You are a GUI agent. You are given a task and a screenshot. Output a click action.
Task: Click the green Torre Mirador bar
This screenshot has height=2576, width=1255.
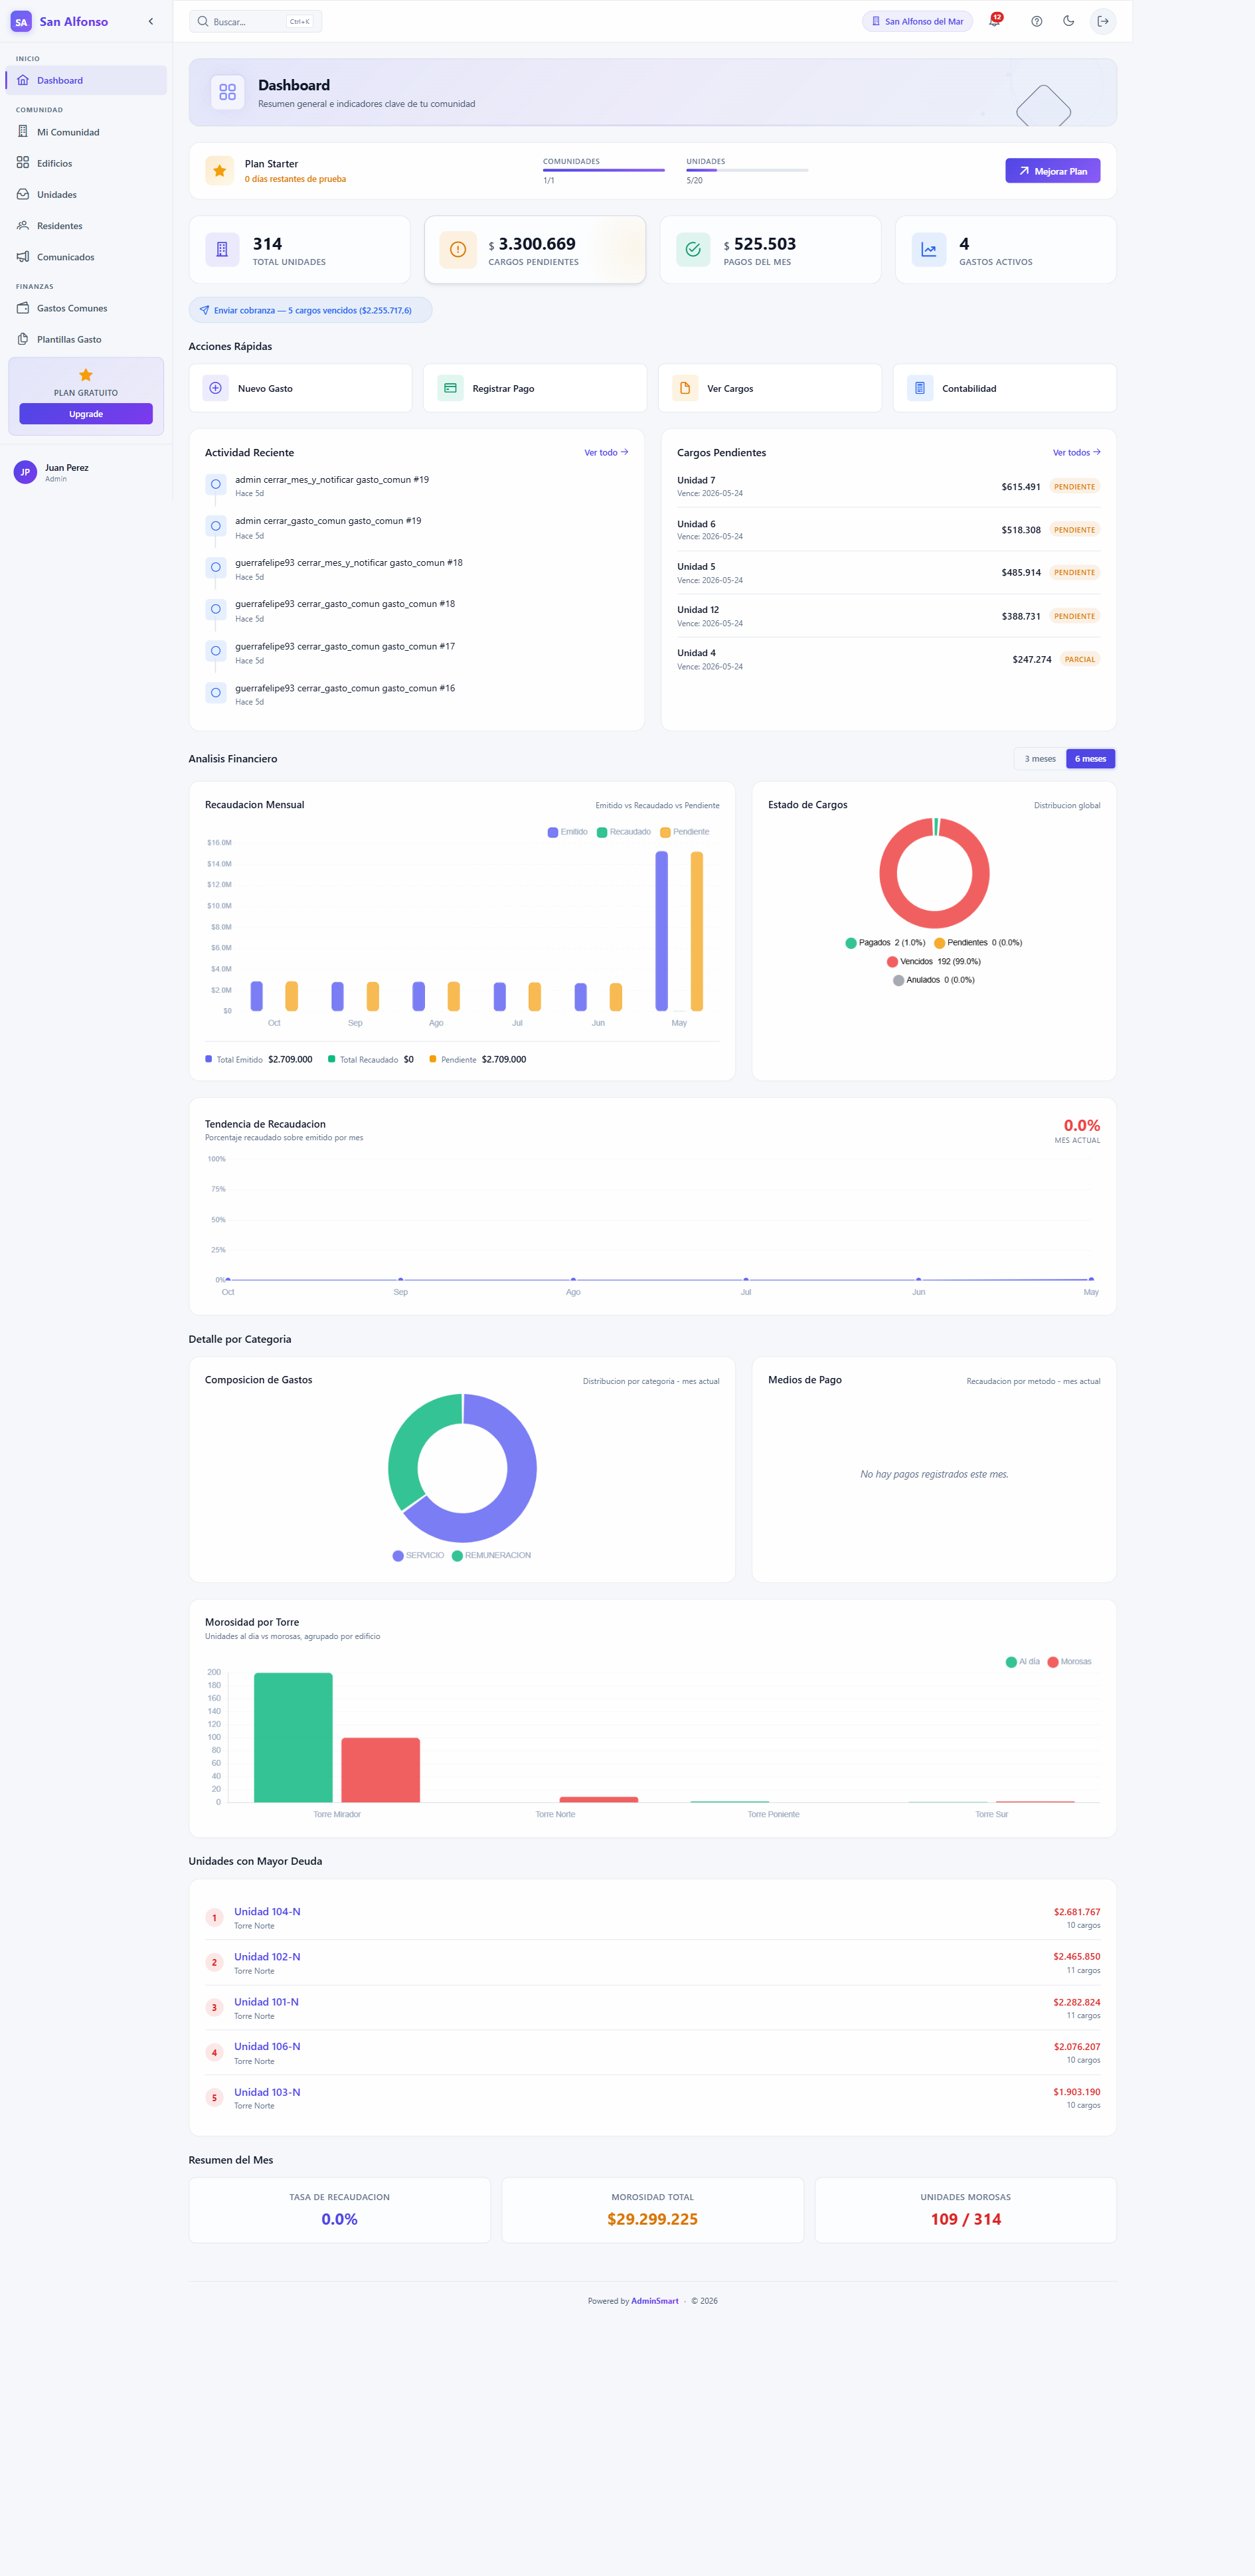pyautogui.click(x=293, y=1737)
